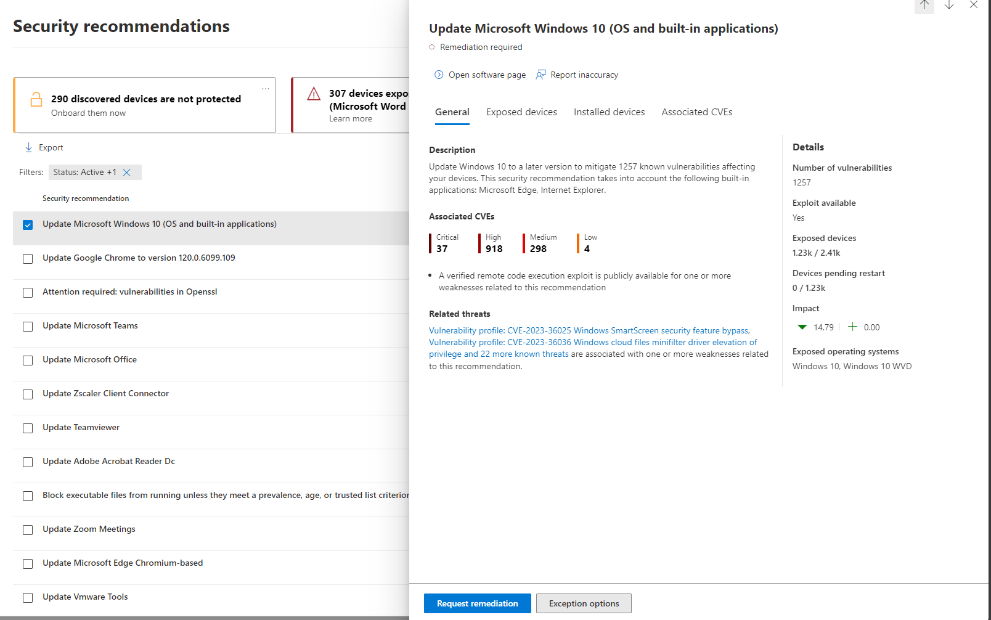Click the Remediation required status label
Image resolution: width=991 pixels, height=620 pixels.
481,47
